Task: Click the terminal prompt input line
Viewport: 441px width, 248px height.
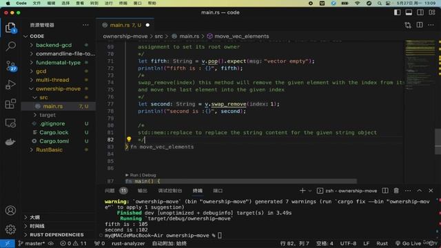Action: (163, 236)
